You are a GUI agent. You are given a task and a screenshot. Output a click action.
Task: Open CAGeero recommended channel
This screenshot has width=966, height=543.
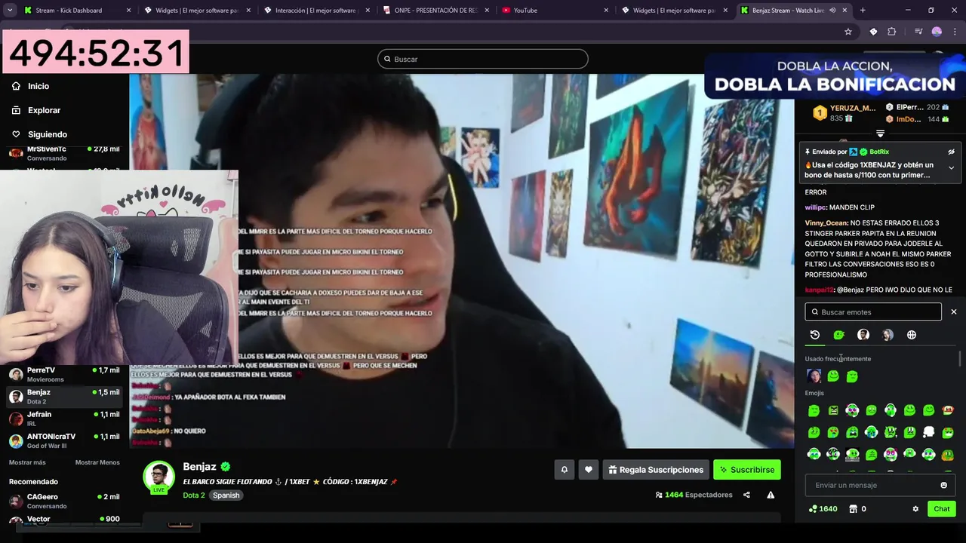coord(64,501)
